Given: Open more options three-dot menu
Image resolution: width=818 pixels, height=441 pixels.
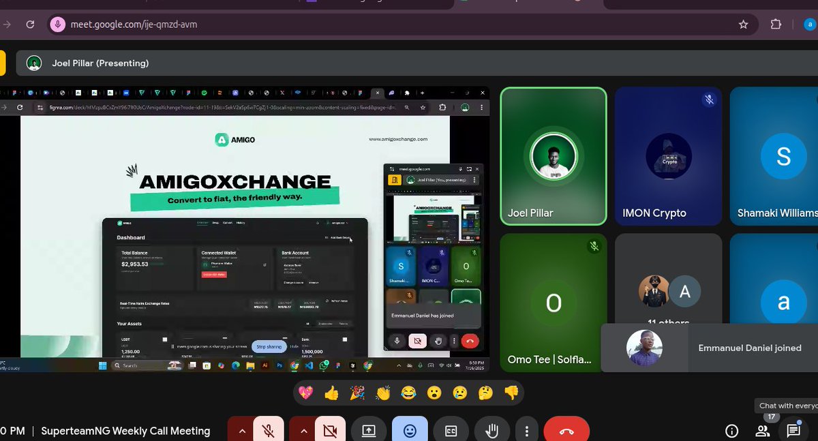Looking at the screenshot, I should (527, 431).
